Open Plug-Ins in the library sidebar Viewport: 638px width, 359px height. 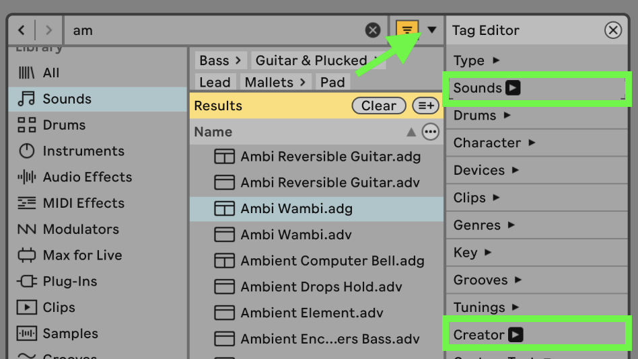point(69,282)
